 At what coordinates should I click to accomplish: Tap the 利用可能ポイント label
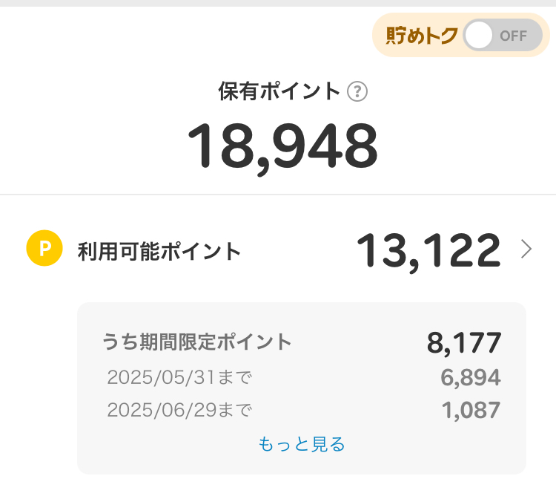click(x=159, y=251)
